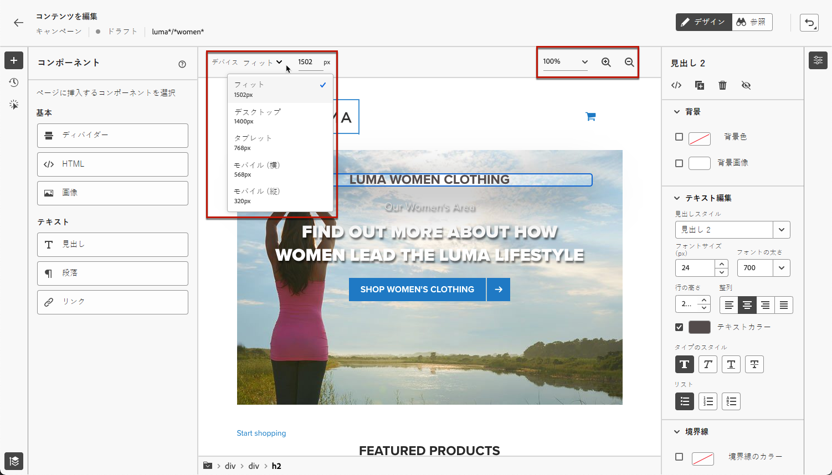Go back with the left arrow icon

coord(19,23)
